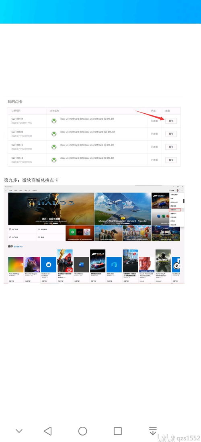This screenshot has width=201, height=442.
Task: Open the Halo 3 banner in the Store
Action: (51, 209)
